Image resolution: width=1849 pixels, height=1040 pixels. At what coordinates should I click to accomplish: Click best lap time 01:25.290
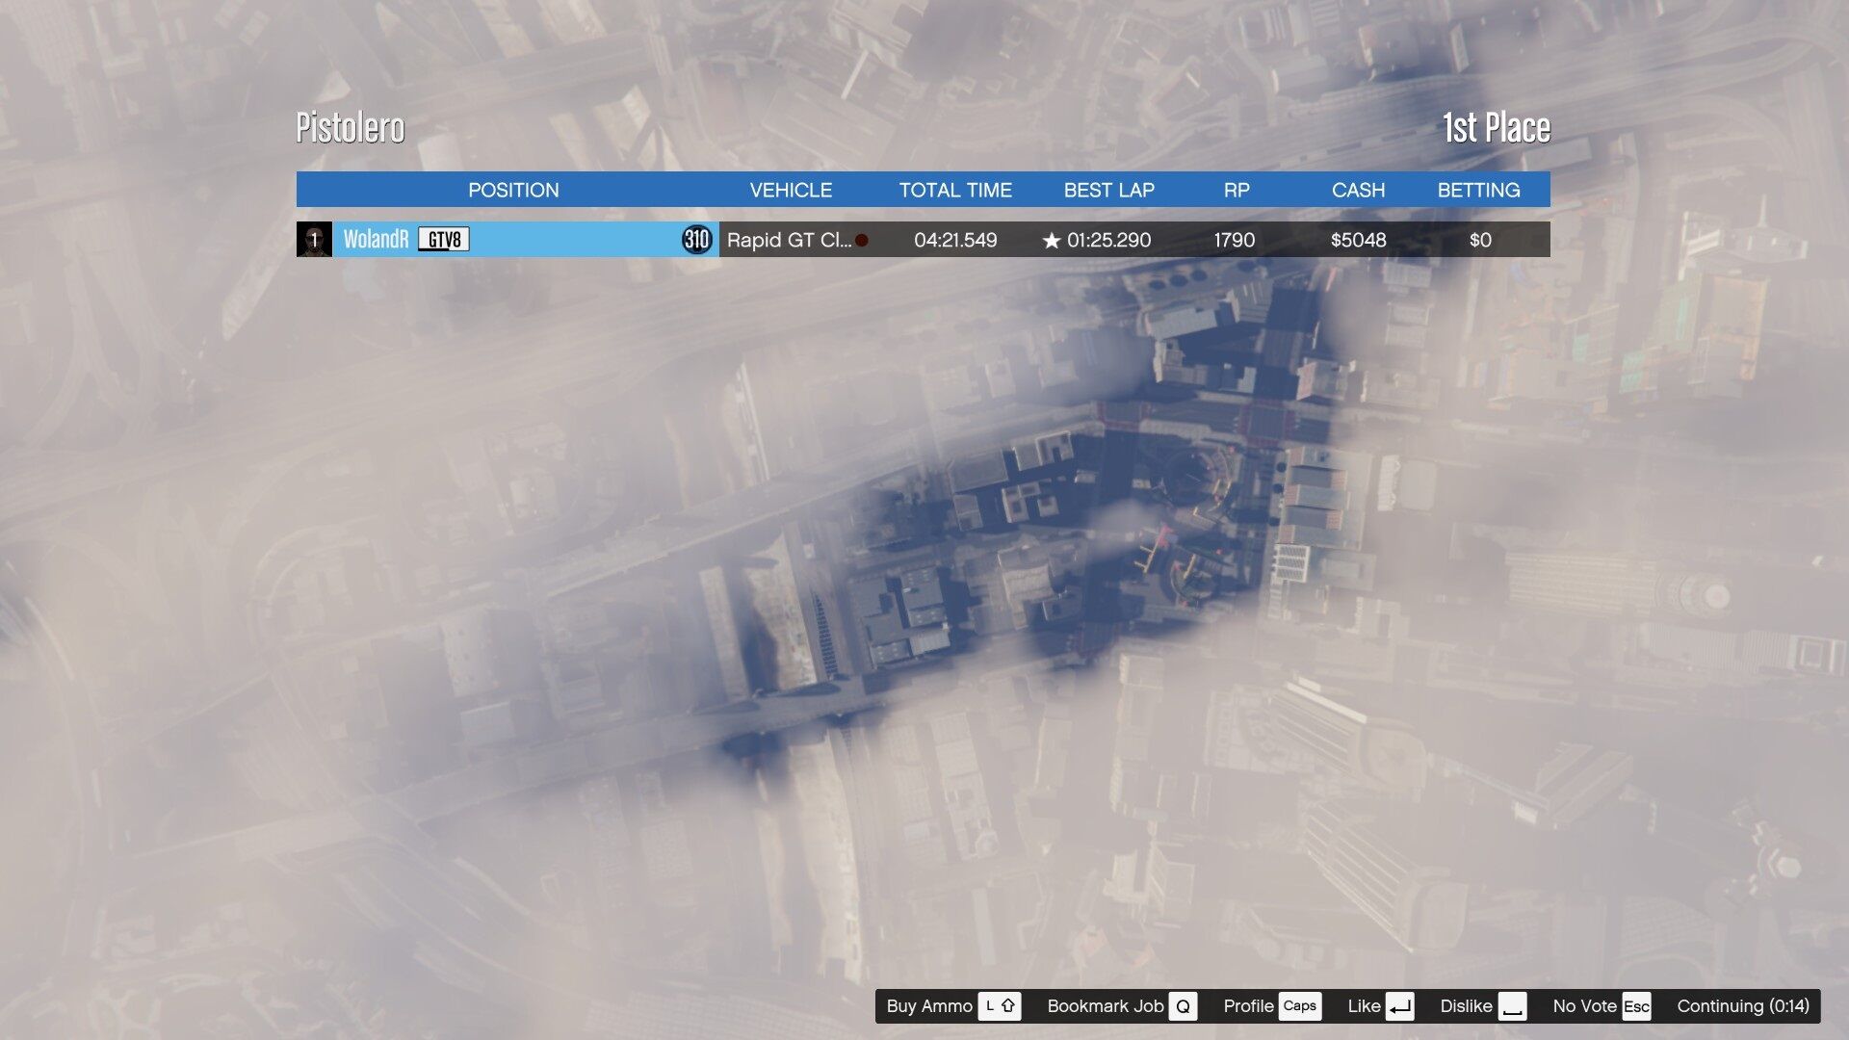click(1108, 240)
